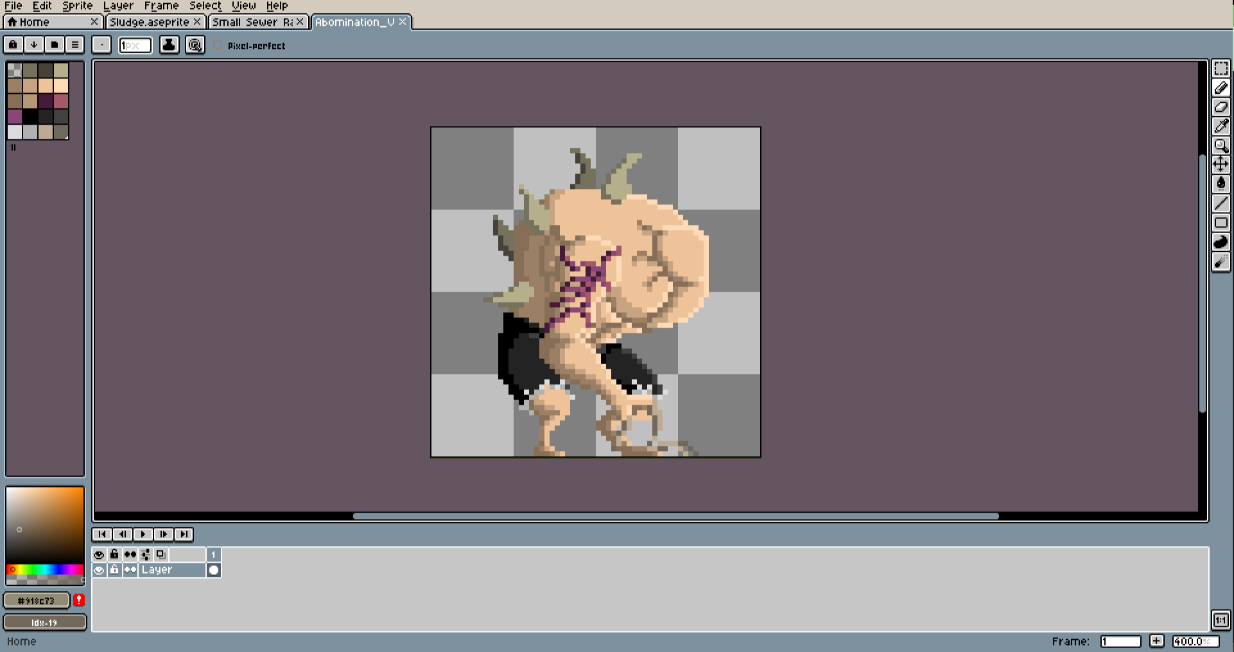Select the Pencil tool

tap(1222, 88)
